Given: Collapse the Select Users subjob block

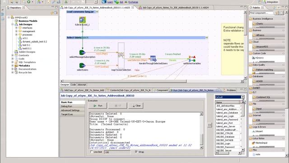Looking at the screenshot, I should [x=207, y=38].
